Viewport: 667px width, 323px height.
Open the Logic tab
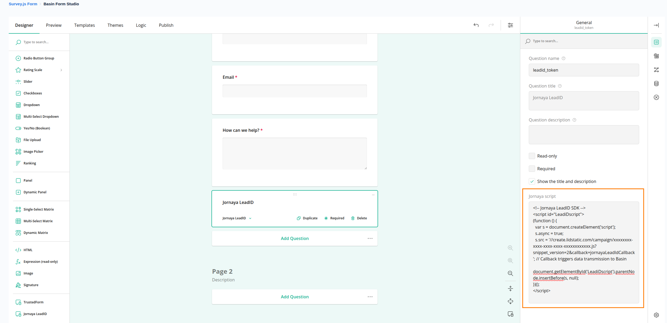coord(141,25)
